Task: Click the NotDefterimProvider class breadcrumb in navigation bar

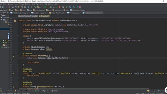Action: click(78, 10)
